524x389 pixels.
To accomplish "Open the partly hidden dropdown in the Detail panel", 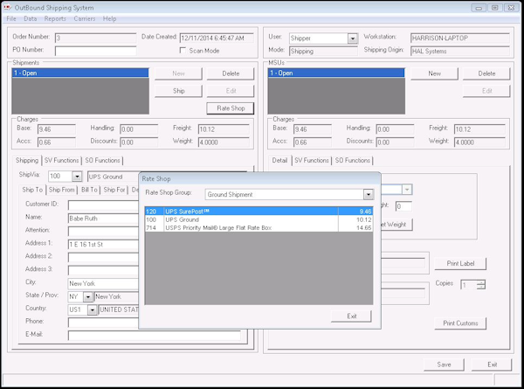I will pyautogui.click(x=407, y=190).
